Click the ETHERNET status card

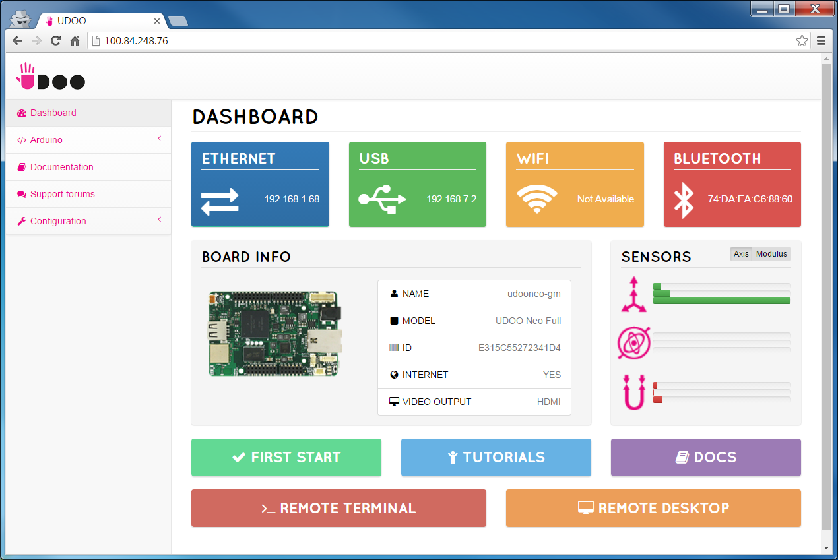click(x=260, y=184)
